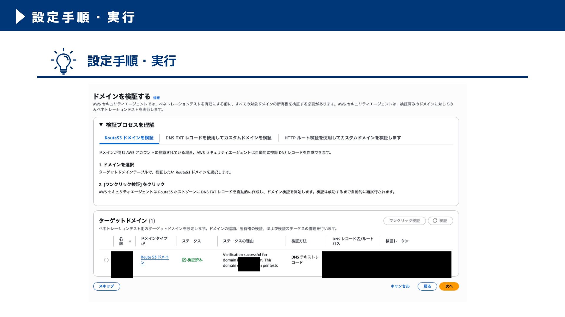Screen dimensions: 565x317
Task: Click the キャンセル link
Action: click(400, 286)
